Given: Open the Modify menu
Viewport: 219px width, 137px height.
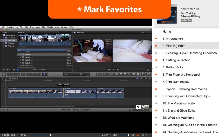Looking at the screenshot, I should (x=50, y=27).
